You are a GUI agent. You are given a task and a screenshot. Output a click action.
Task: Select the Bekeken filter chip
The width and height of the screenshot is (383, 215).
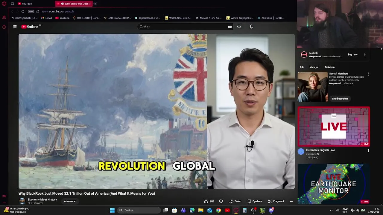pyautogui.click(x=330, y=67)
